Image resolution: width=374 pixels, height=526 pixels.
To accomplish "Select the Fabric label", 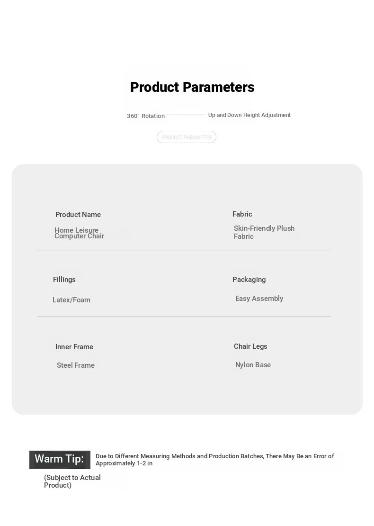I will tap(242, 214).
